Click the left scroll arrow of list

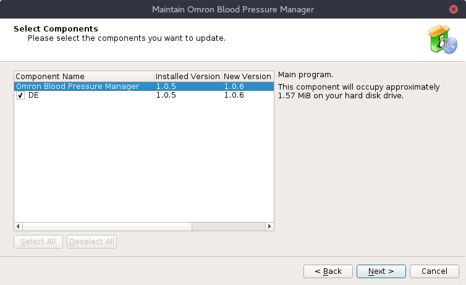(18, 226)
